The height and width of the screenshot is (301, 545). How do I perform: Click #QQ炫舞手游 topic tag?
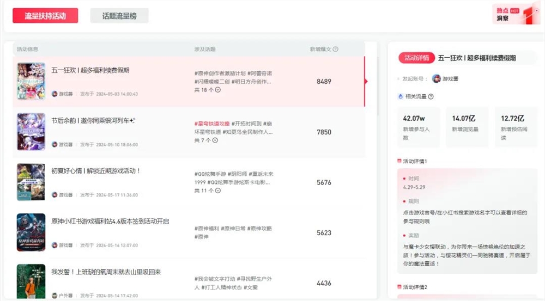tap(210, 174)
